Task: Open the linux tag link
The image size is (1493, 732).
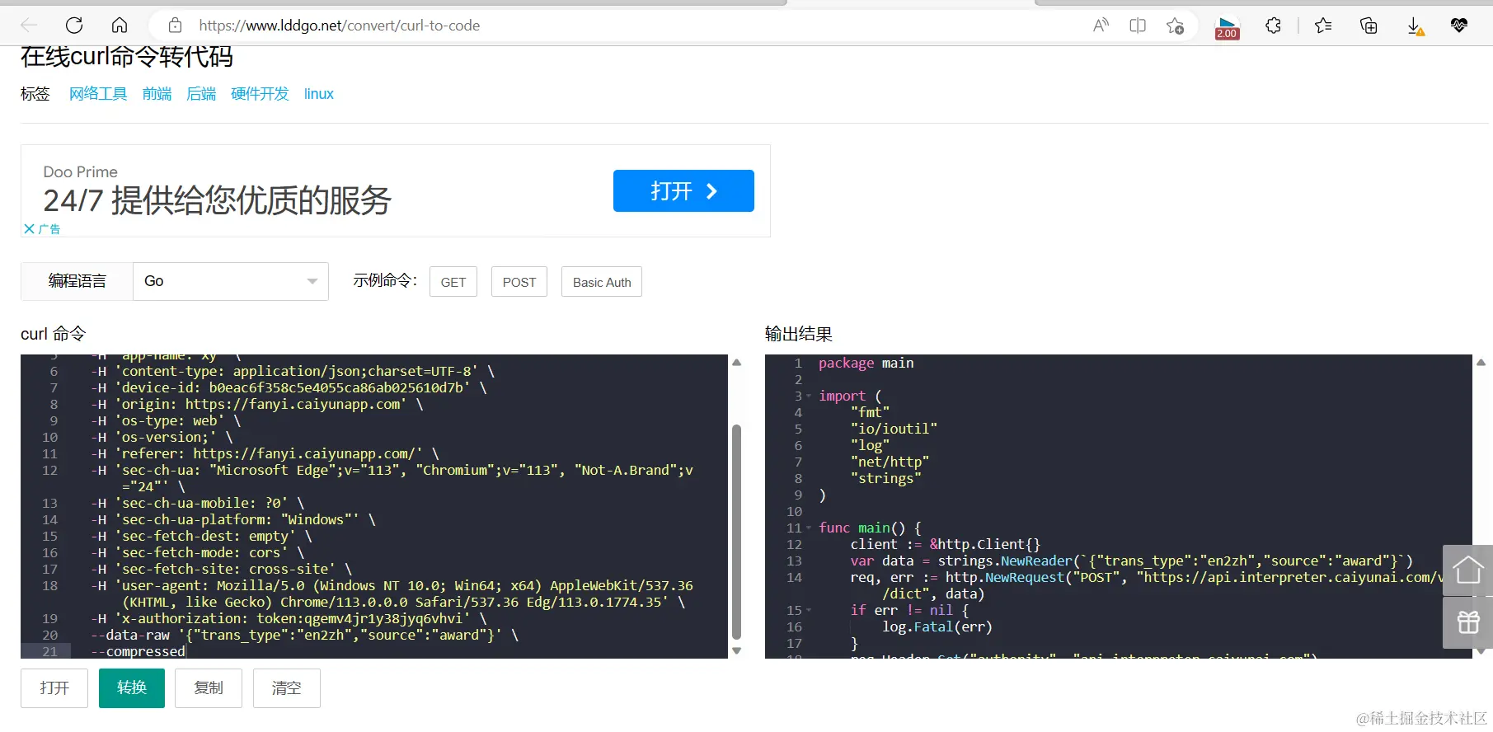Action: point(319,94)
